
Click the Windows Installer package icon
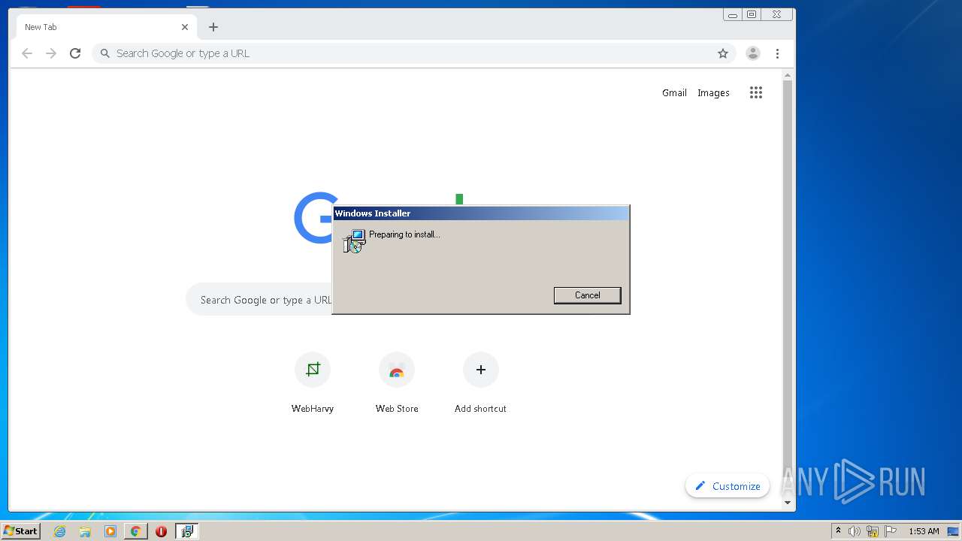354,241
